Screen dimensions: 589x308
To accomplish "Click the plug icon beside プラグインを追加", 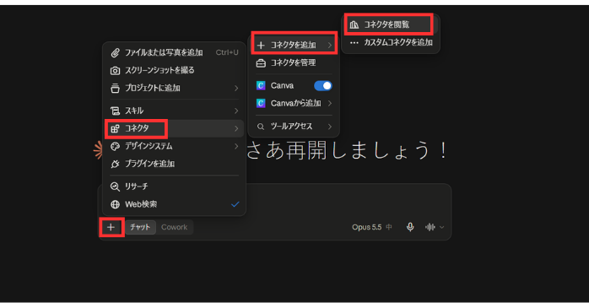I will (x=115, y=164).
